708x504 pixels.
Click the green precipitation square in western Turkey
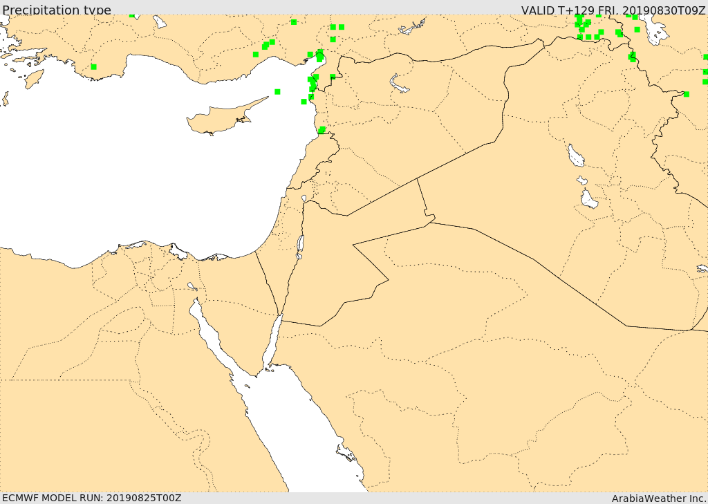[93, 67]
